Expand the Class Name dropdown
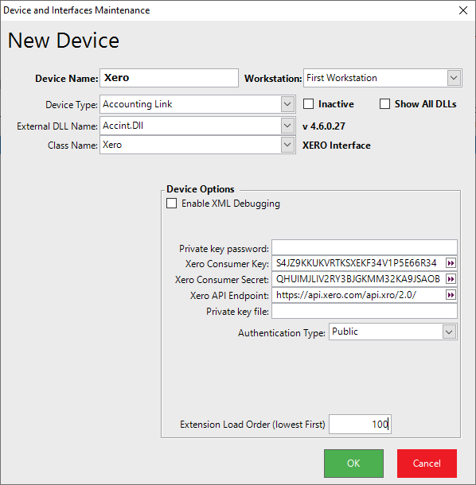476x485 pixels. pos(287,145)
